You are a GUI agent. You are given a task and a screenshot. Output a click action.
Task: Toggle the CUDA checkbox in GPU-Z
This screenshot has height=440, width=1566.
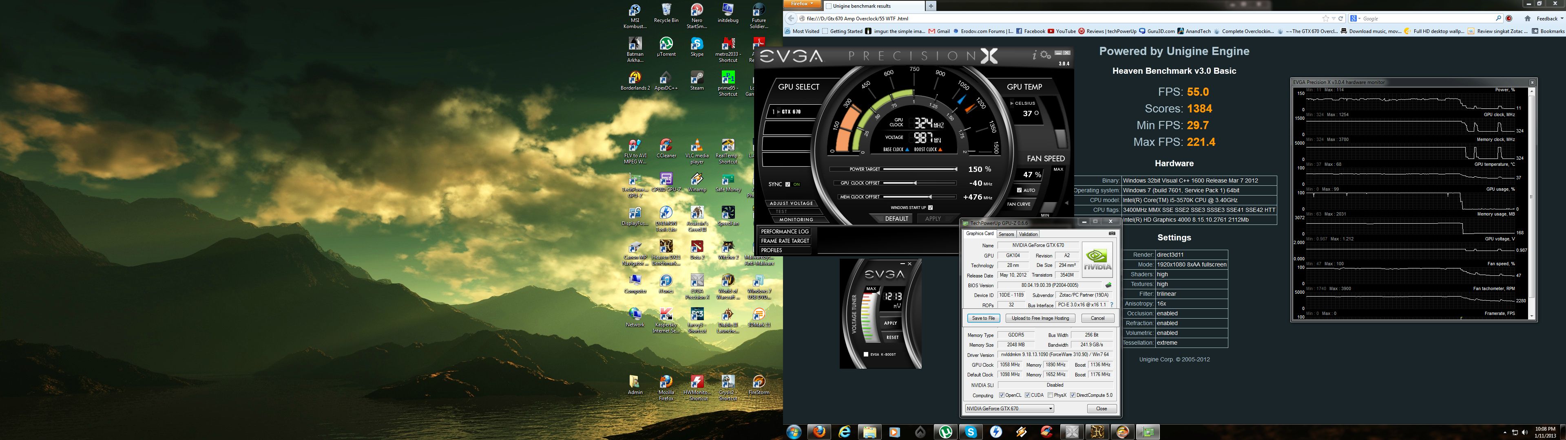pyautogui.click(x=1028, y=396)
